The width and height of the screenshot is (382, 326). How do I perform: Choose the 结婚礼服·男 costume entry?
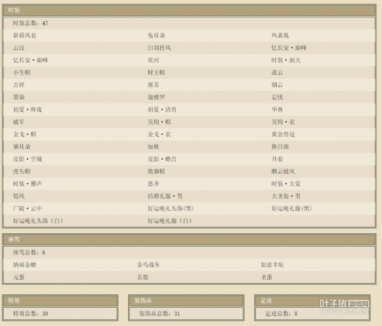[165, 196]
